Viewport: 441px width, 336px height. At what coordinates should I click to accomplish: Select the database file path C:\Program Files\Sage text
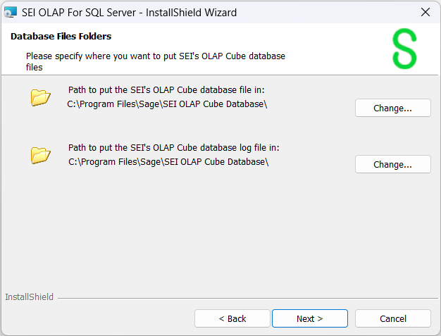point(167,104)
